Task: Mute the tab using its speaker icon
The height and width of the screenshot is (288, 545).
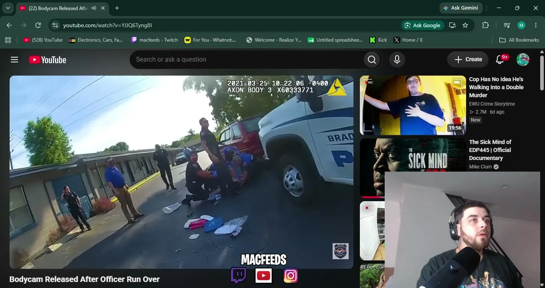Action: point(94,8)
